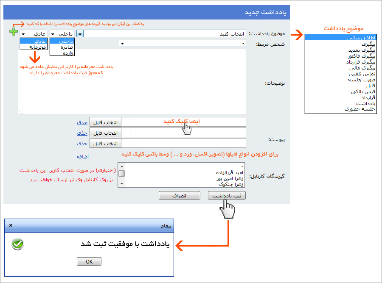Select یادداشت in subject list
This screenshot has width=382, height=283.
tap(340, 103)
